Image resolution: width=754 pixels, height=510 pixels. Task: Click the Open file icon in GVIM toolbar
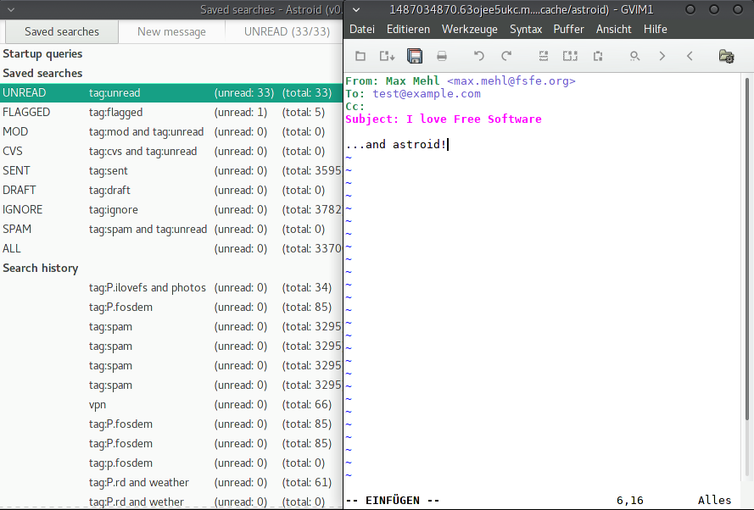[x=360, y=56]
